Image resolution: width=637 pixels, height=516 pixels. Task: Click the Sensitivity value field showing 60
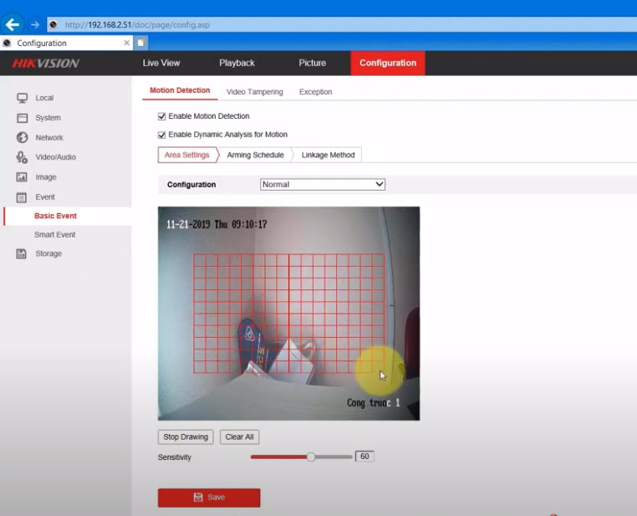pyautogui.click(x=364, y=457)
